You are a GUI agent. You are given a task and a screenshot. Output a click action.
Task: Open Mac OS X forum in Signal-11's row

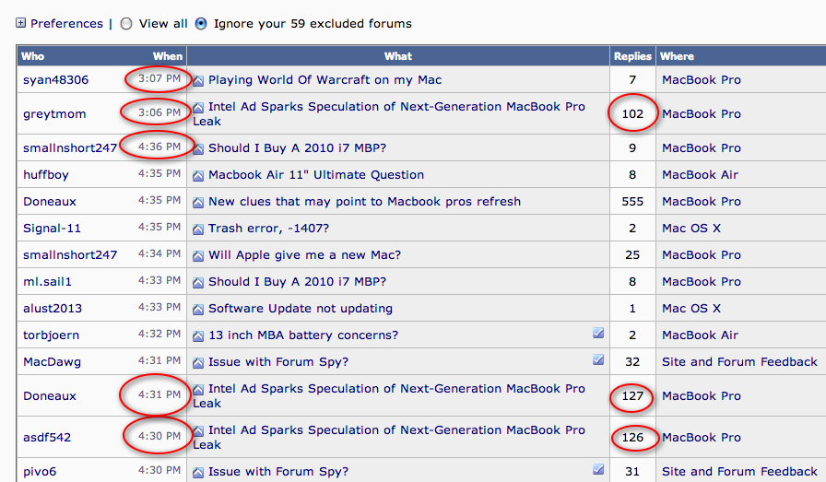691,229
